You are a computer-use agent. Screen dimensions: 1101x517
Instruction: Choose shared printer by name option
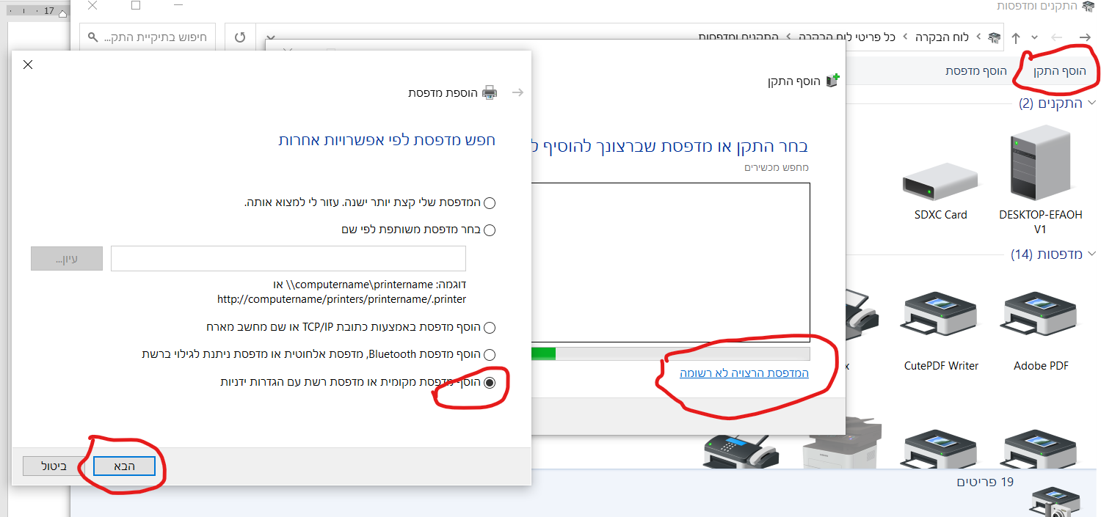tap(490, 229)
